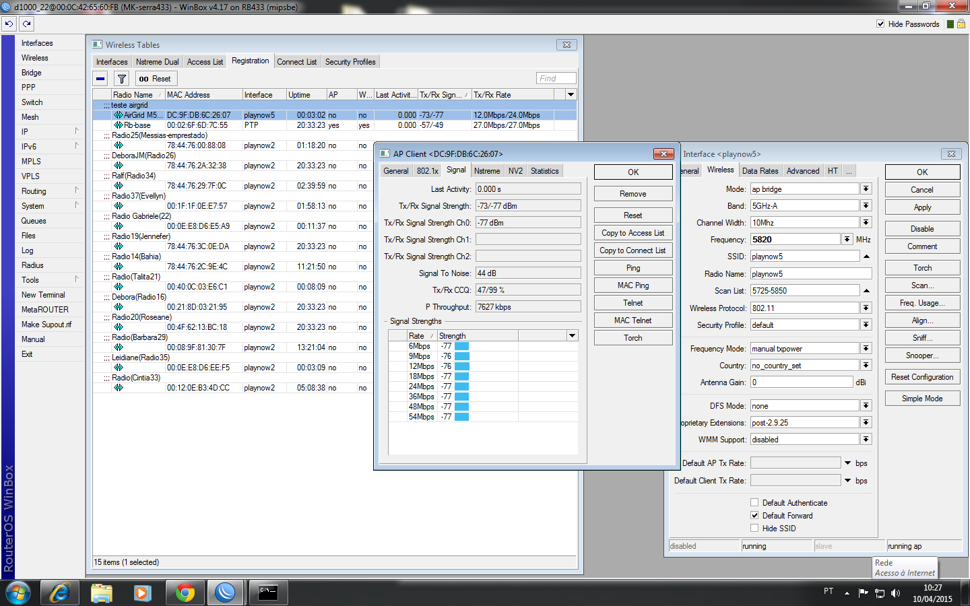Click the volume speaker icon in system tray
970x606 pixels.
[895, 593]
